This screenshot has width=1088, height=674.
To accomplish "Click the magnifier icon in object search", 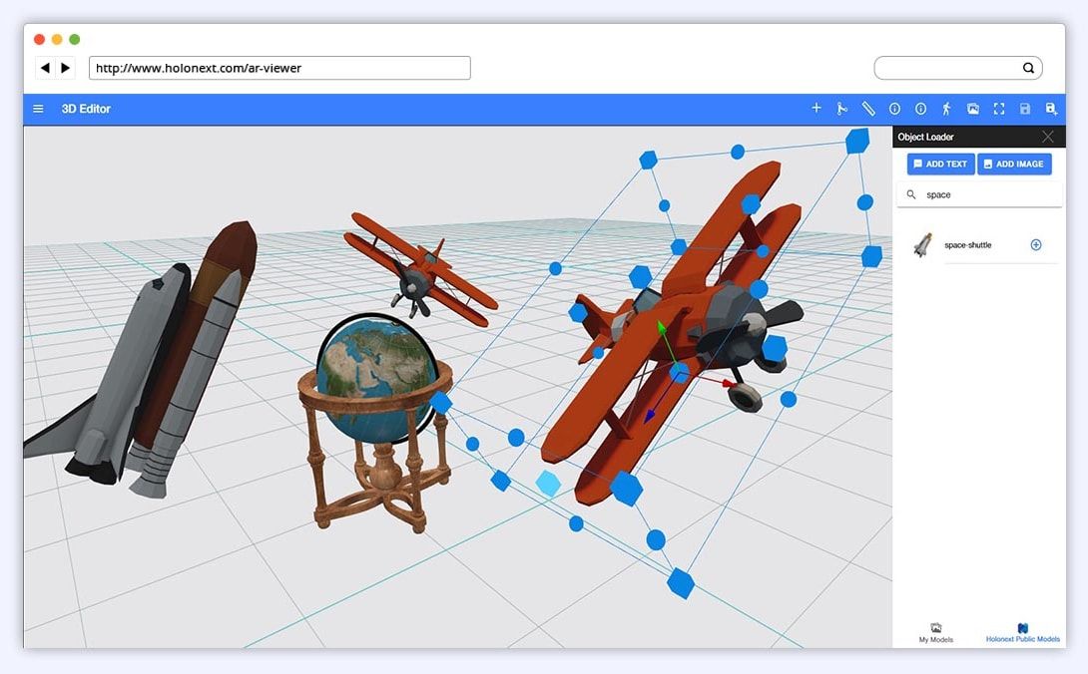I will coord(911,194).
